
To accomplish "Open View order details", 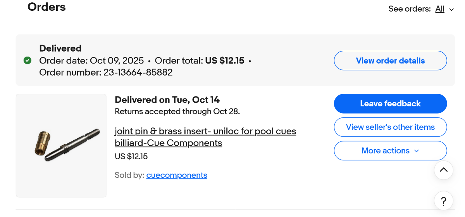I will [x=390, y=60].
